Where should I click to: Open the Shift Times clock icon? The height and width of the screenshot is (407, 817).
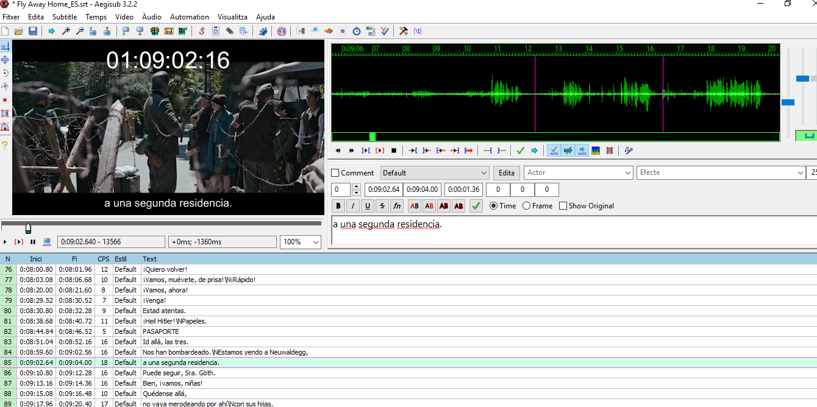(357, 31)
